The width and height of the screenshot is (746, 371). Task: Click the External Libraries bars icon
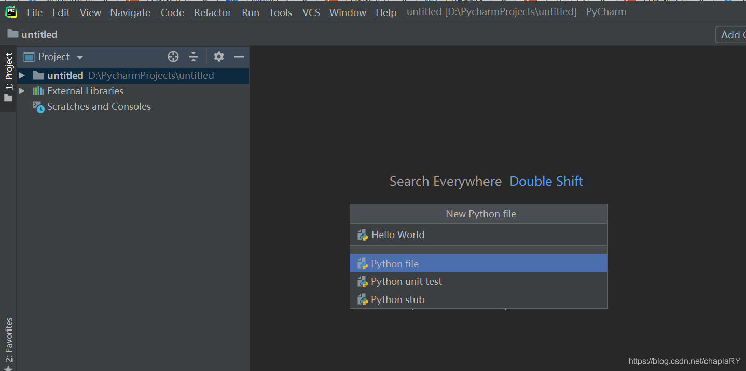tap(38, 91)
